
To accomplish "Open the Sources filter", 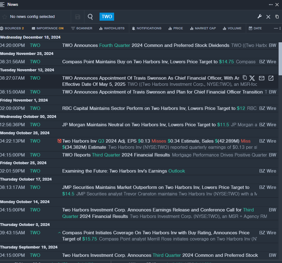I will pyautogui.click(x=12, y=28).
